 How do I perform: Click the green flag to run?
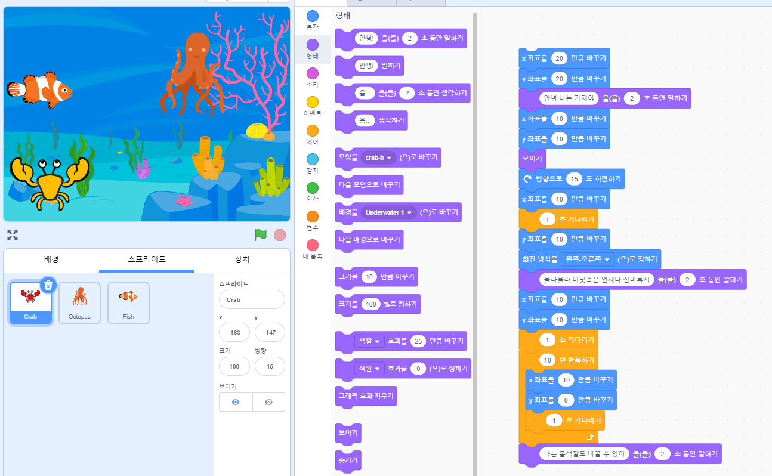(260, 235)
